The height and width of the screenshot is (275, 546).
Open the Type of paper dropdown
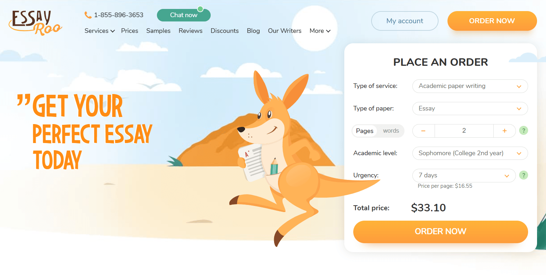pyautogui.click(x=470, y=108)
